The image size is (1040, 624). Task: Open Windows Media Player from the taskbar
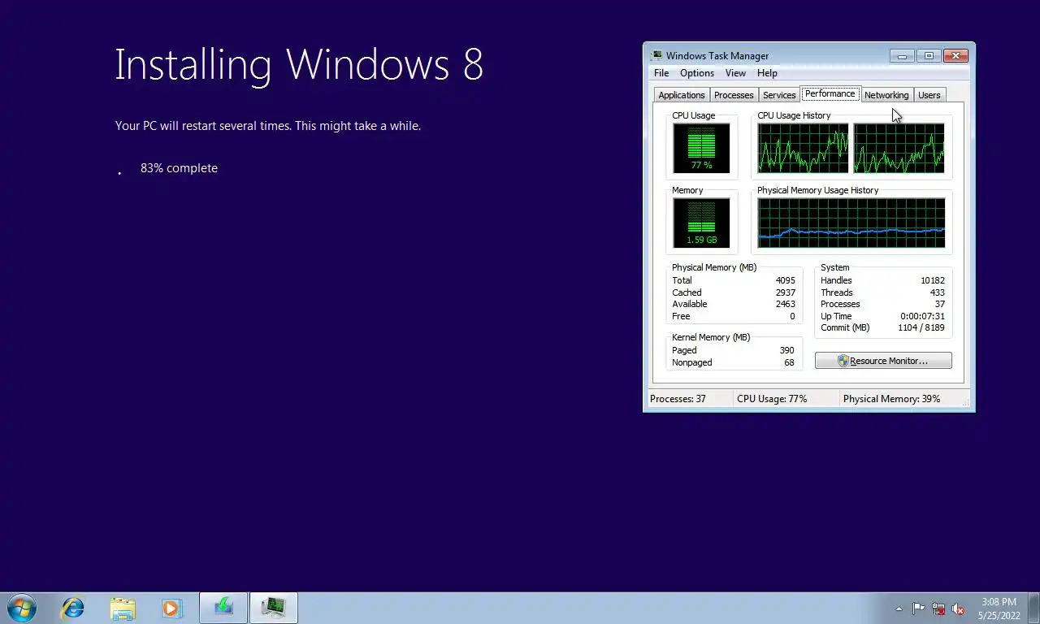click(x=171, y=608)
